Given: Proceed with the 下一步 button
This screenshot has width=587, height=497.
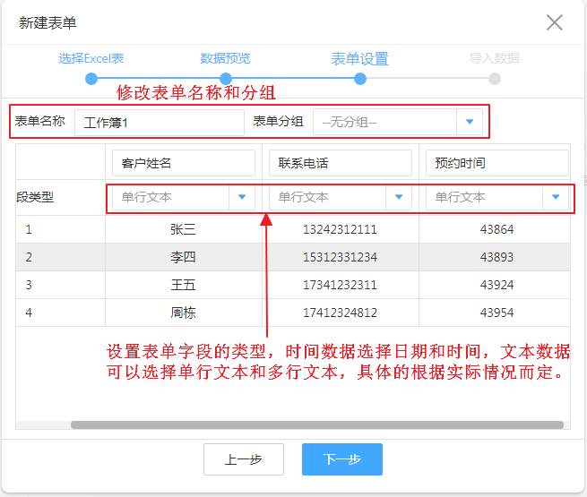Looking at the screenshot, I should [x=342, y=459].
